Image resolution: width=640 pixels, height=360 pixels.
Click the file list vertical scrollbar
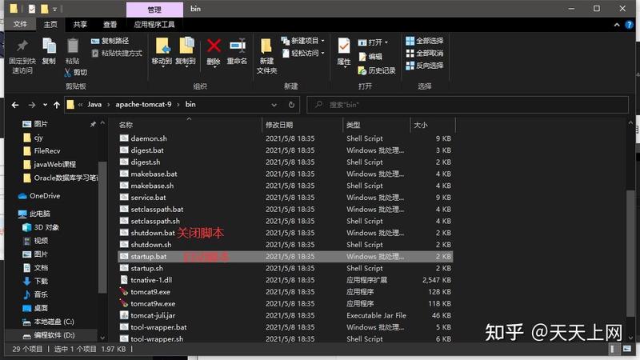[x=630, y=253]
